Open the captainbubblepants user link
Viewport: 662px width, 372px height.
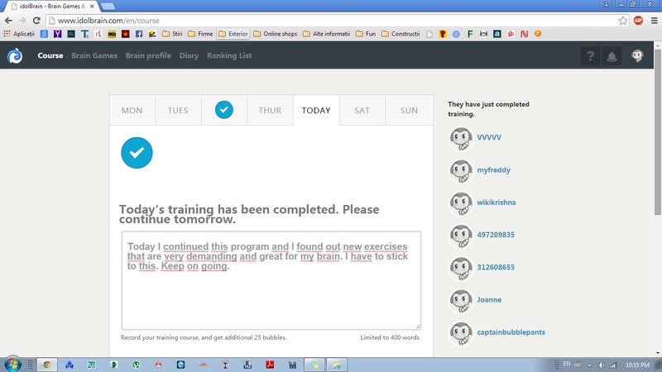click(511, 332)
